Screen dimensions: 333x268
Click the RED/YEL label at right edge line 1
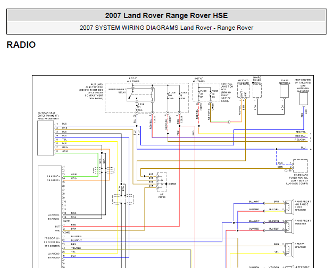click(x=301, y=132)
